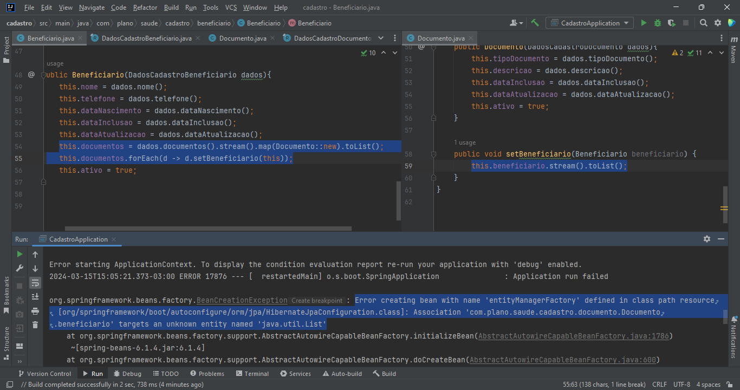Toggle Soft-Wrap in the Run console
Viewport: 740px width, 390px height.
click(35, 282)
